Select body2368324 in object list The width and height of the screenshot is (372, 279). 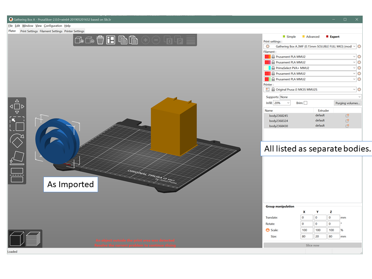click(x=312, y=121)
